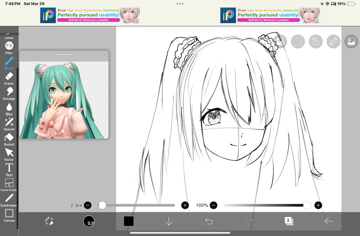This screenshot has width=360, height=236.
Task: Tap the battery indicator in status bar
Action: pyautogui.click(x=351, y=4)
